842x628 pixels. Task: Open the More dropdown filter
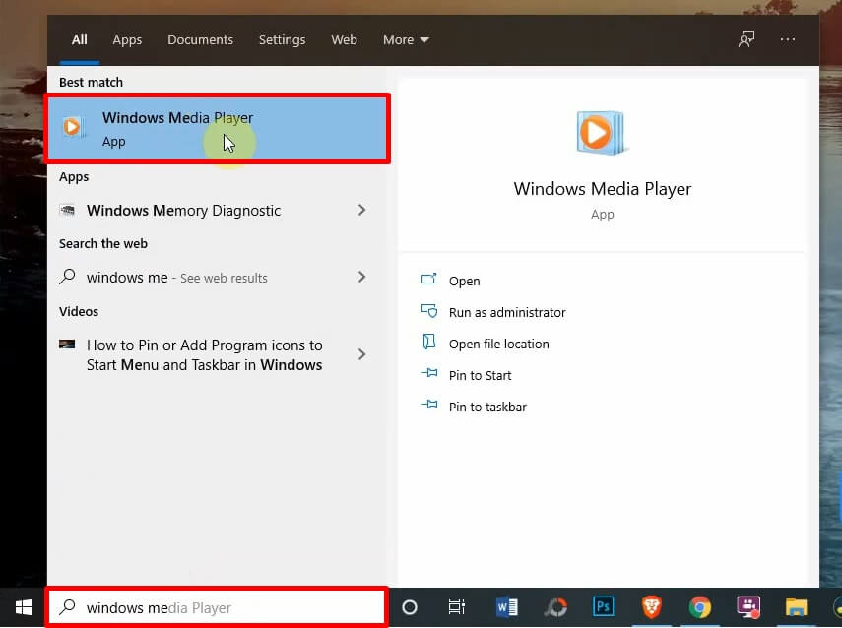click(406, 39)
